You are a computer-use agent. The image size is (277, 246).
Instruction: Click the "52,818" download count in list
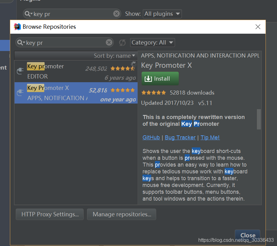tap(98, 91)
